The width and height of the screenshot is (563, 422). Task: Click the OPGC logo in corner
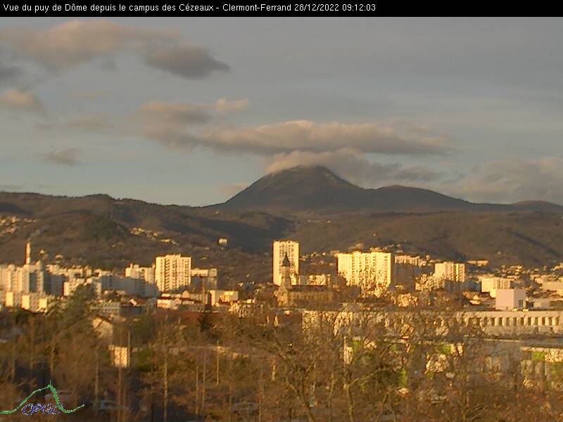(42, 399)
